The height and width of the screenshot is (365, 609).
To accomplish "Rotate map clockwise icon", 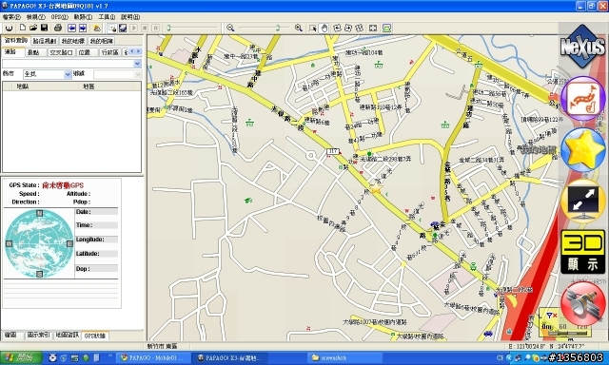I will tap(348, 28).
